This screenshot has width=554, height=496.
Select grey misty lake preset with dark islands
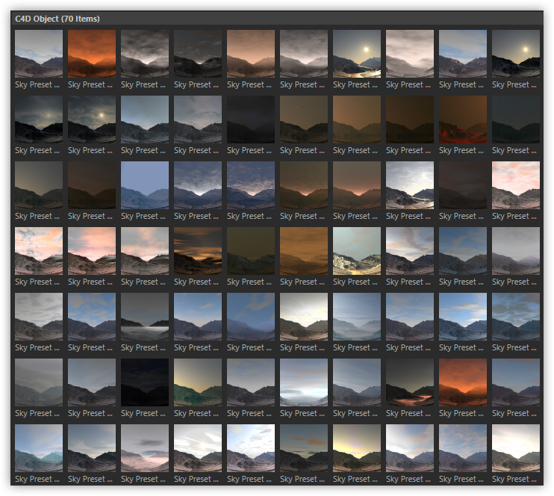click(145, 317)
